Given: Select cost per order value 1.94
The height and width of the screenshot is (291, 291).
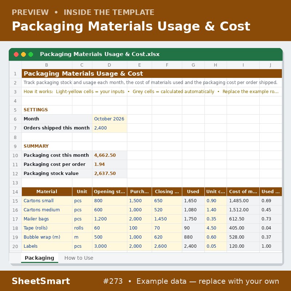Looking at the screenshot, I should tap(109, 164).
